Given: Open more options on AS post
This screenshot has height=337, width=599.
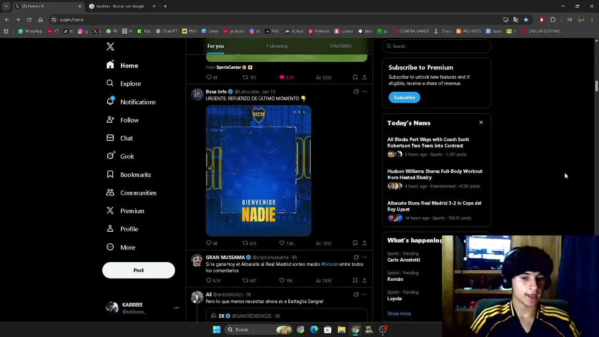Looking at the screenshot, I should [x=365, y=294].
